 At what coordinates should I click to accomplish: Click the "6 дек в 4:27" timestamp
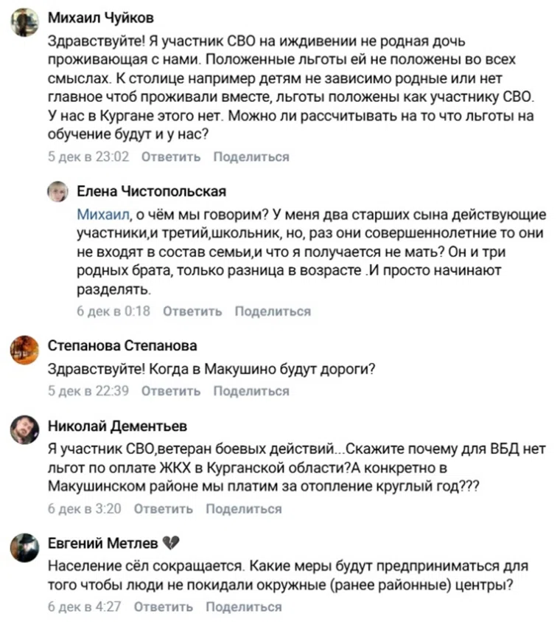(85, 607)
